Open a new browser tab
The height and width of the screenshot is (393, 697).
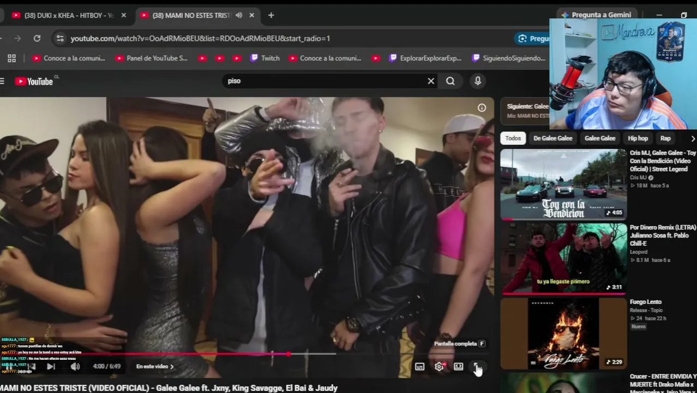coord(271,15)
